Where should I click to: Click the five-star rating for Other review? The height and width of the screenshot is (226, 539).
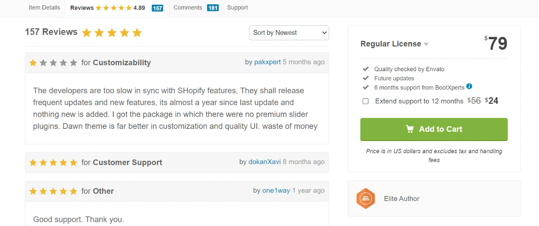(x=53, y=191)
